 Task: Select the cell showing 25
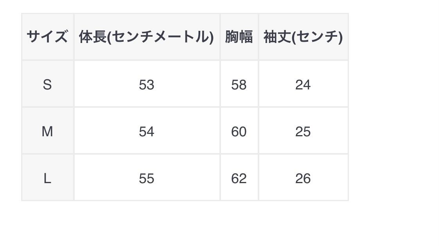[x=303, y=132]
